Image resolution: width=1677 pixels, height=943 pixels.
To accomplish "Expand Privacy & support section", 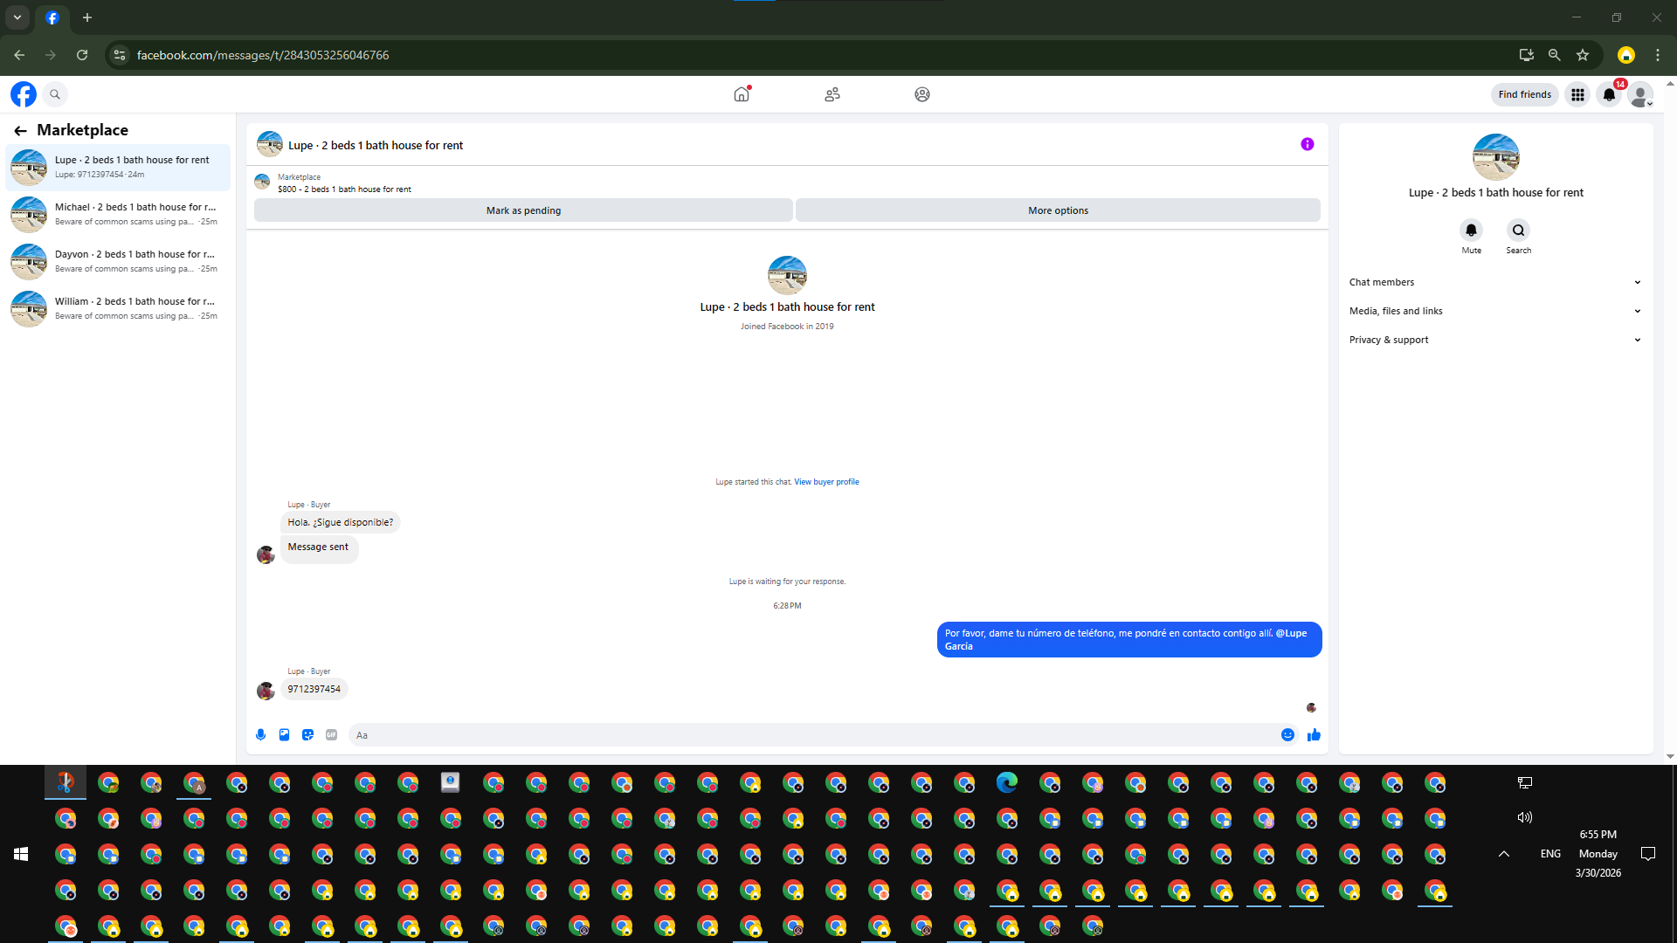I will [1494, 340].
